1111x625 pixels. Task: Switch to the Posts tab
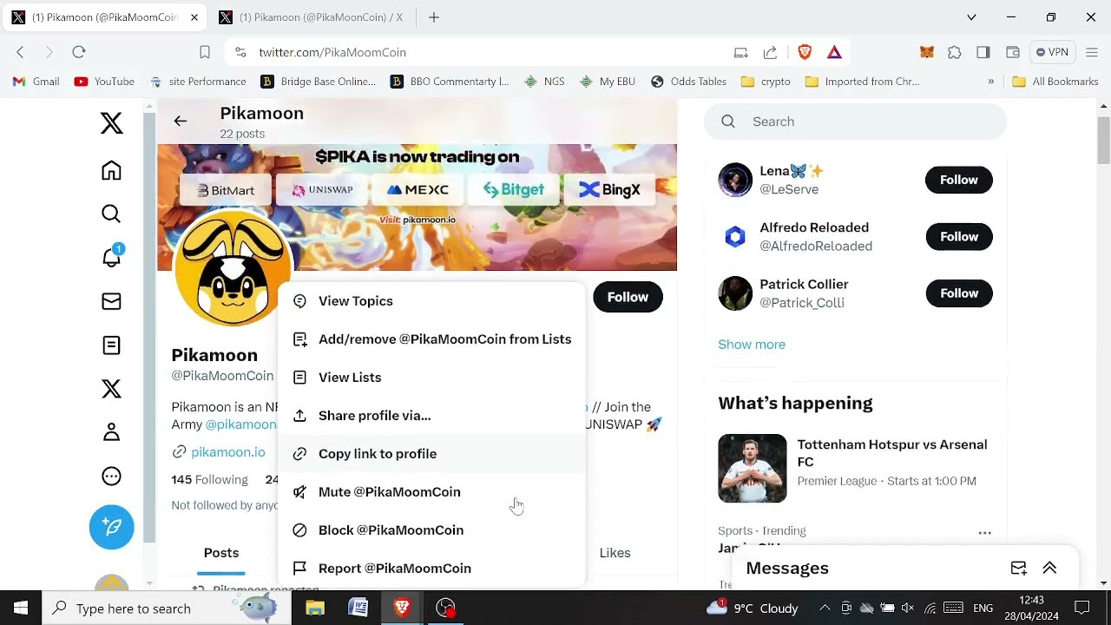220,553
